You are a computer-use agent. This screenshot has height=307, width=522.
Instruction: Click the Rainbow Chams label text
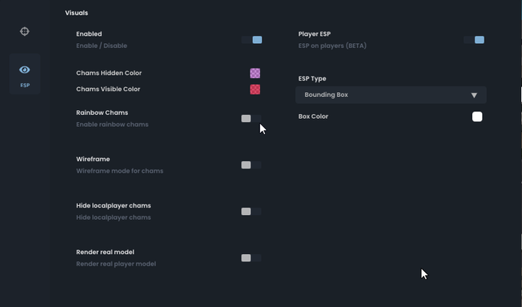(x=102, y=112)
